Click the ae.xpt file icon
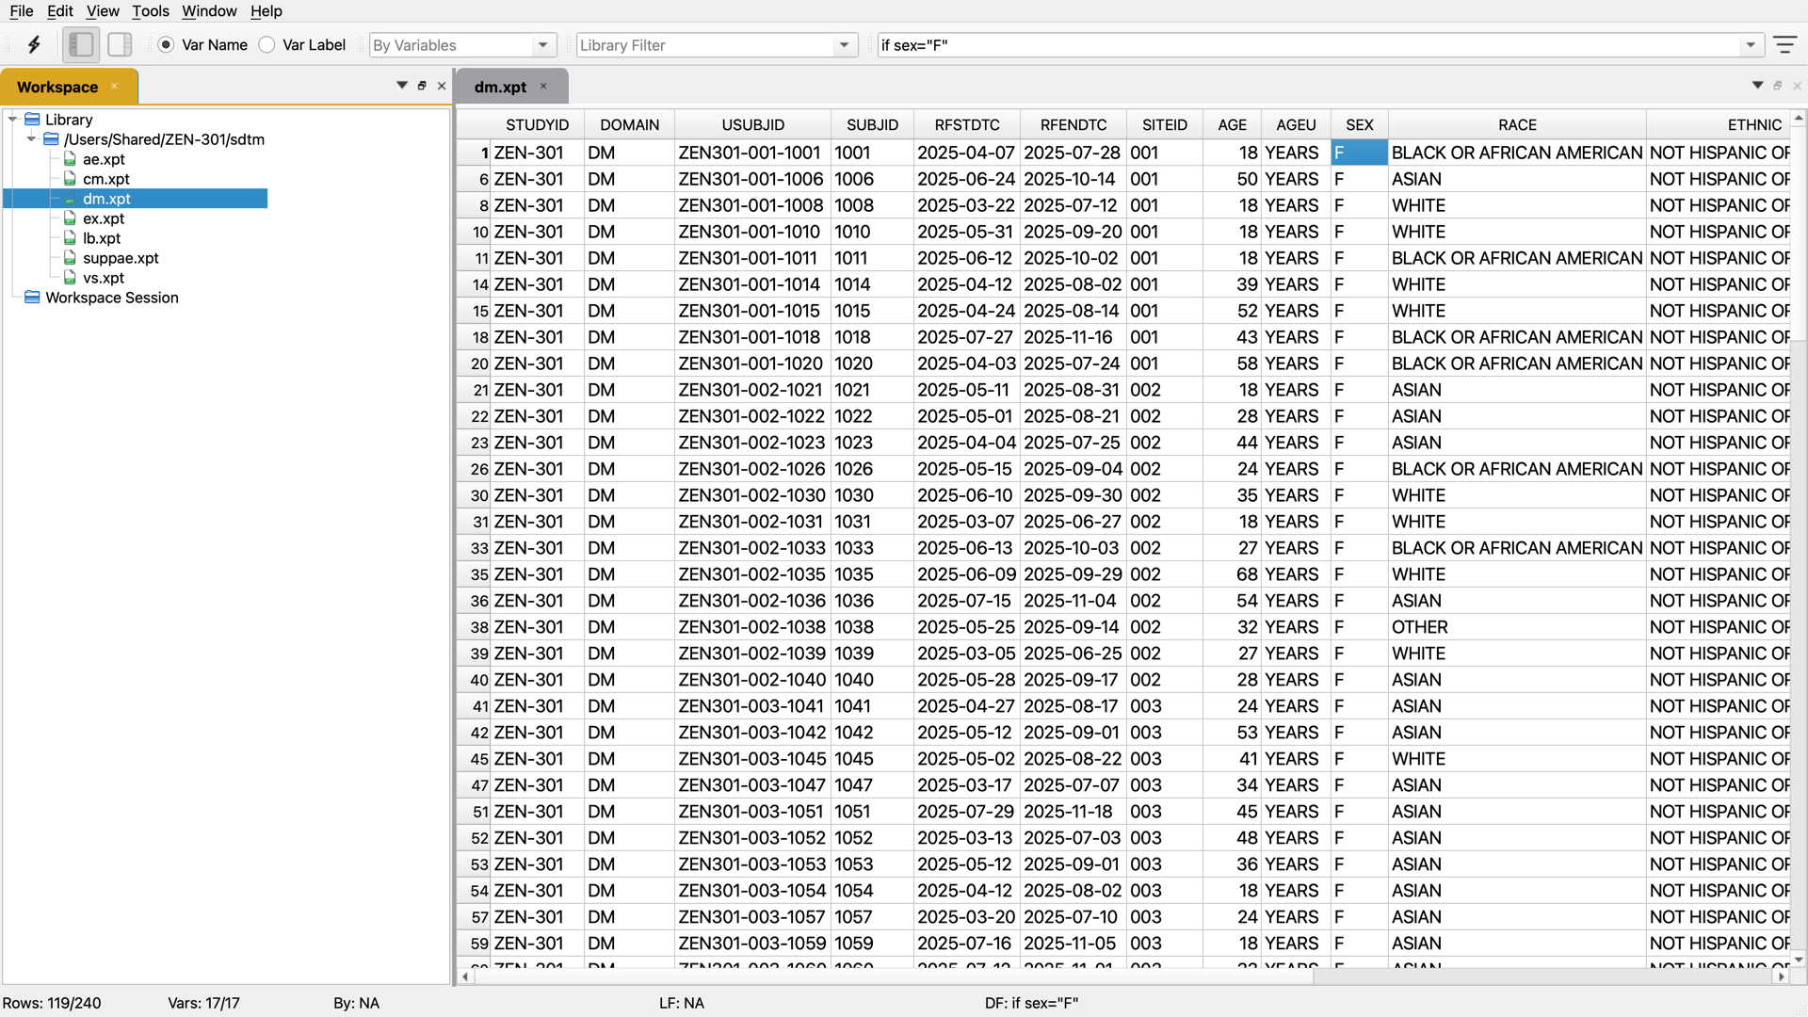 70,159
